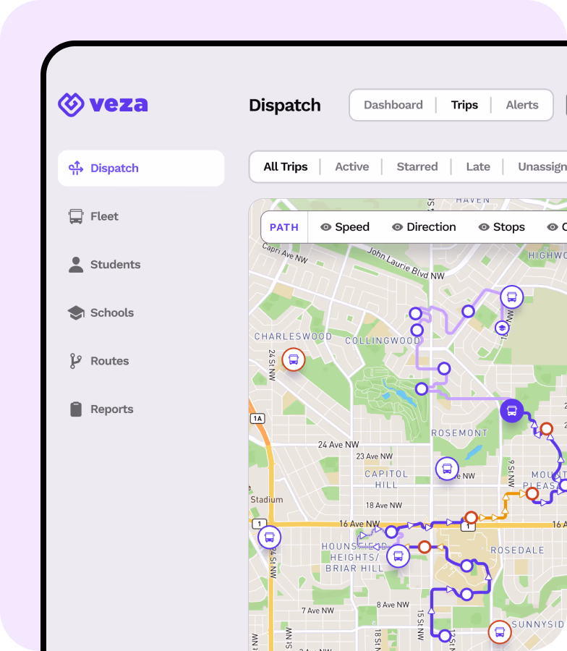Open the Alerts tab
The height and width of the screenshot is (651, 567).
522,105
